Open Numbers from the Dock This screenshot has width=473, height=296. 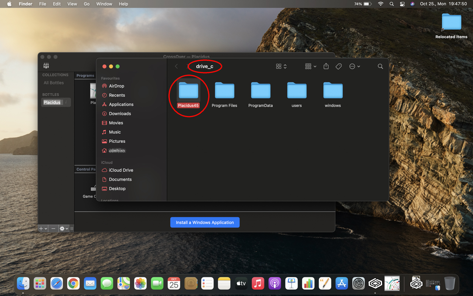(x=308, y=283)
